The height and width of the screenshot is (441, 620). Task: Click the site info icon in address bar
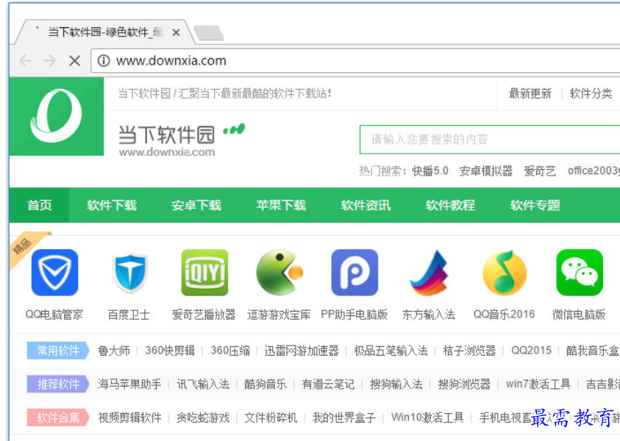coord(104,61)
